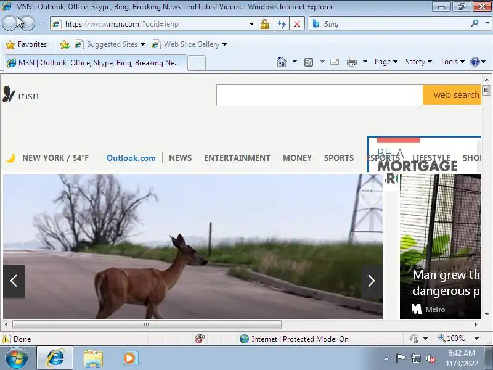Image resolution: width=493 pixels, height=370 pixels.
Task: Click the security lock icon
Action: click(x=264, y=24)
